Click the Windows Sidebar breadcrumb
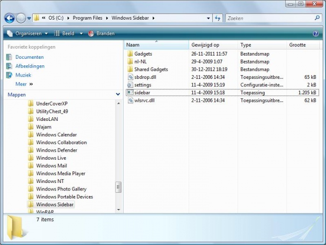This screenshot has height=245, width=326. coord(130,18)
